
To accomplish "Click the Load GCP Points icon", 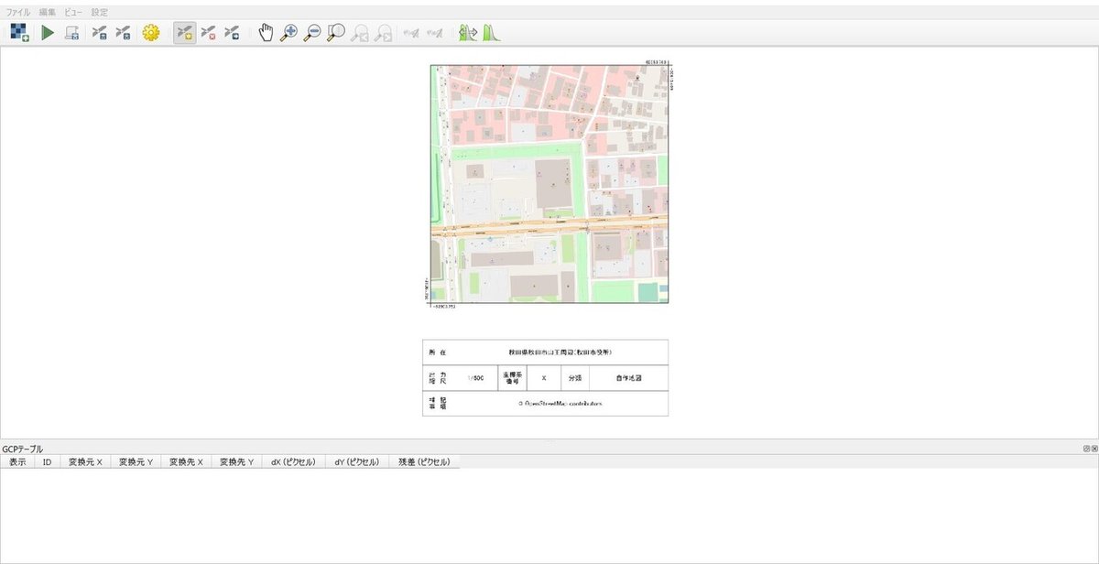I will click(x=100, y=33).
